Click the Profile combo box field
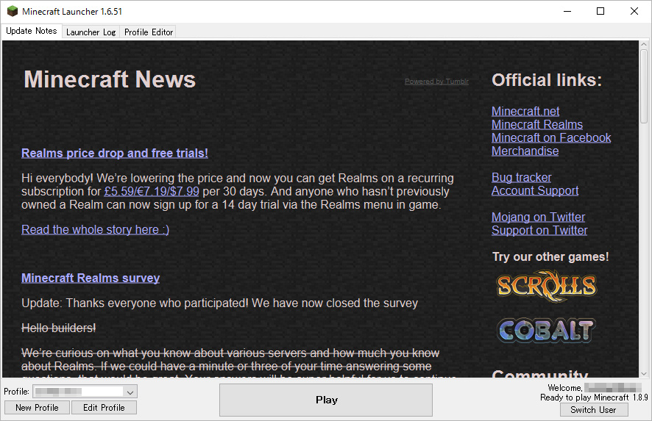The image size is (652, 421). [85, 392]
